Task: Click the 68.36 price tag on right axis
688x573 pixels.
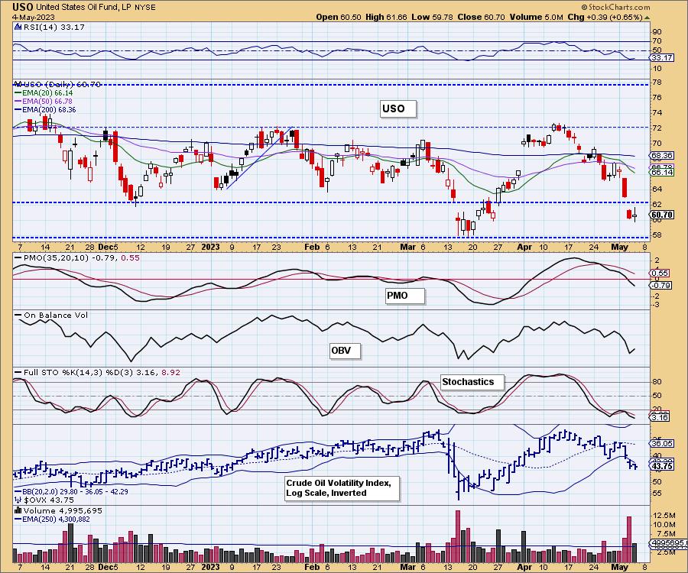Action: (662, 156)
